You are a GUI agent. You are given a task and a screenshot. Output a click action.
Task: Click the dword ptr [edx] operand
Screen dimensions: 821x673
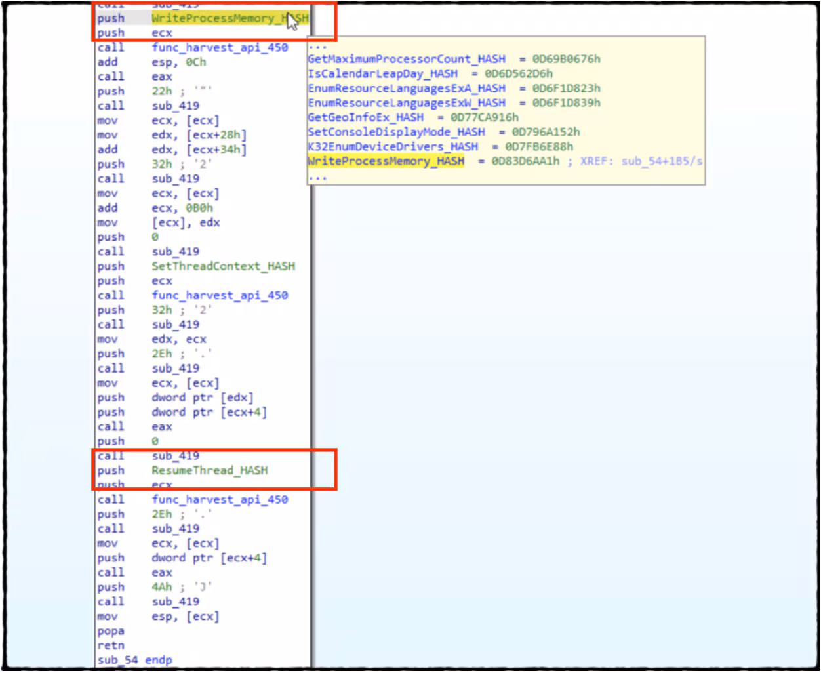coord(202,398)
